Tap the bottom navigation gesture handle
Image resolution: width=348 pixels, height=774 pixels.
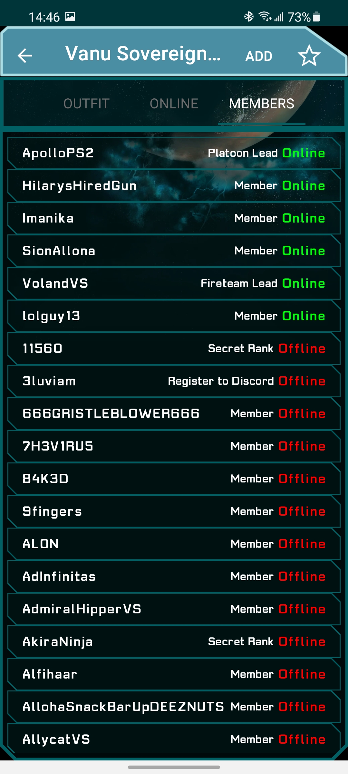(x=174, y=767)
